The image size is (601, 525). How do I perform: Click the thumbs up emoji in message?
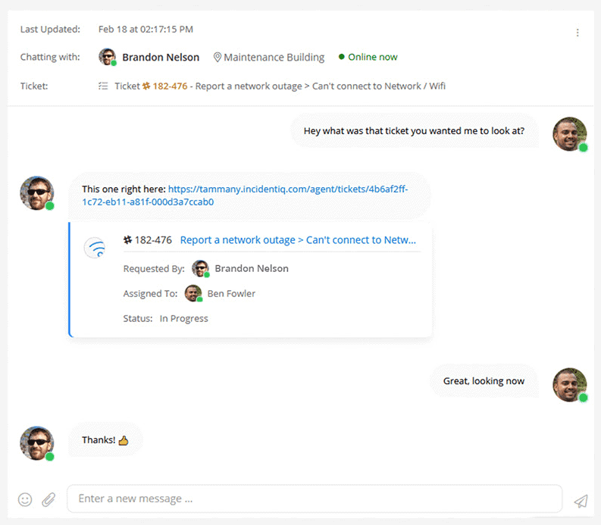(x=124, y=440)
